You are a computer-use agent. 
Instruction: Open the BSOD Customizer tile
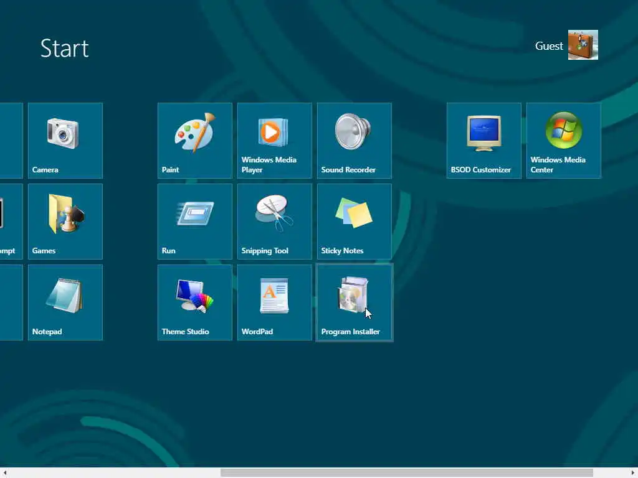pyautogui.click(x=483, y=141)
